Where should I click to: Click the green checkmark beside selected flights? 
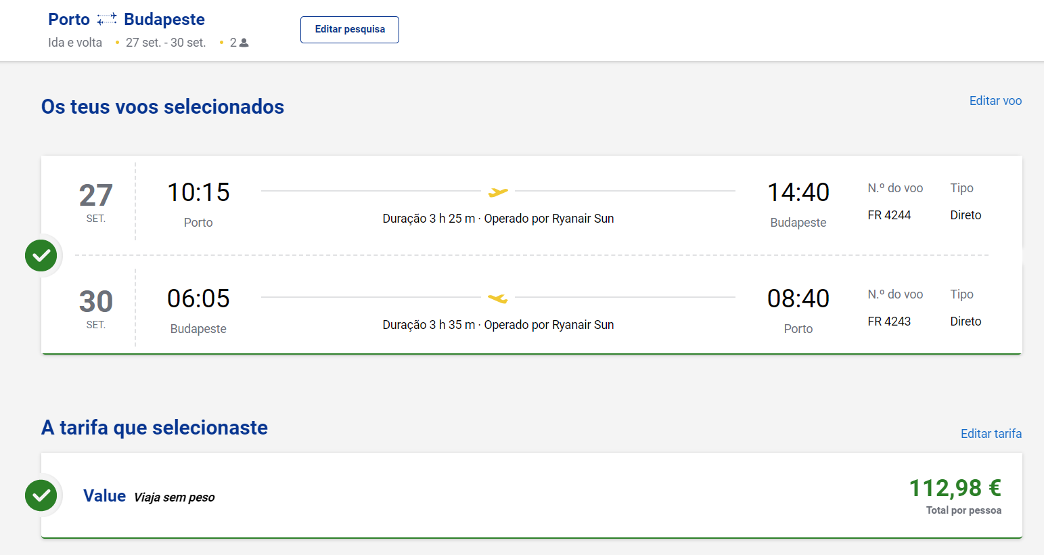pos(41,256)
